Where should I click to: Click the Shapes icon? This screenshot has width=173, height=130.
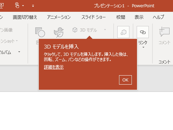click(40, 32)
